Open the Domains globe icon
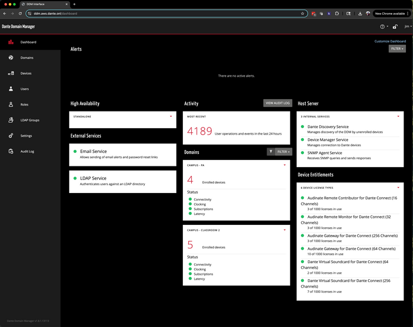This screenshot has width=413, height=327. click(x=11, y=57)
